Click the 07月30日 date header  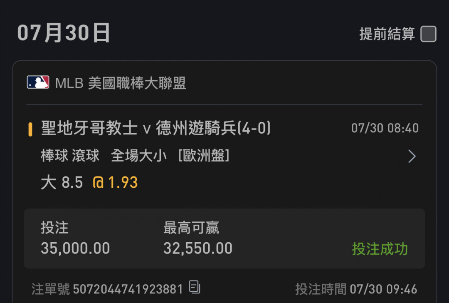[64, 33]
